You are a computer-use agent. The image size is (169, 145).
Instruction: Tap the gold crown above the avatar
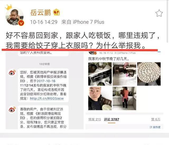pos(8,7)
